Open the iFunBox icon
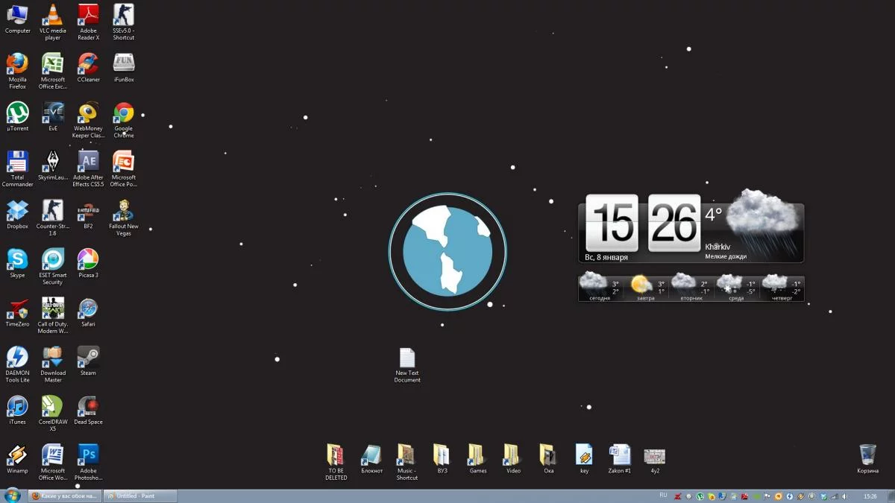The image size is (895, 503). point(124,68)
